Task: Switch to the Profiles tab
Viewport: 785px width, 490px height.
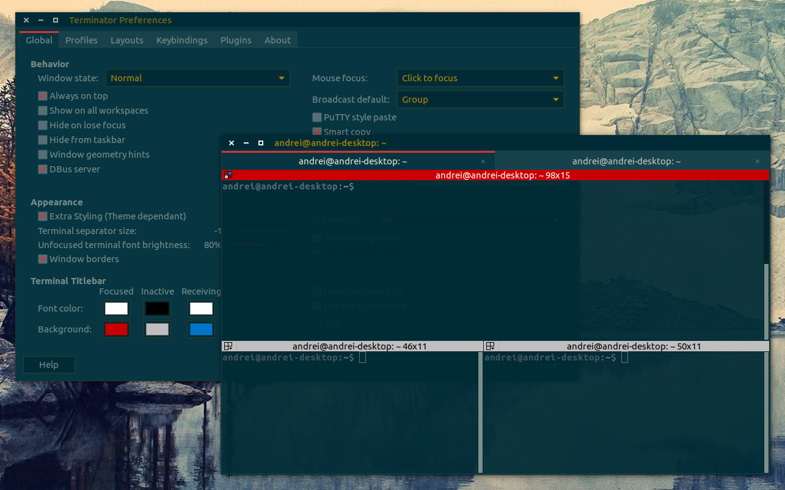Action: 81,40
